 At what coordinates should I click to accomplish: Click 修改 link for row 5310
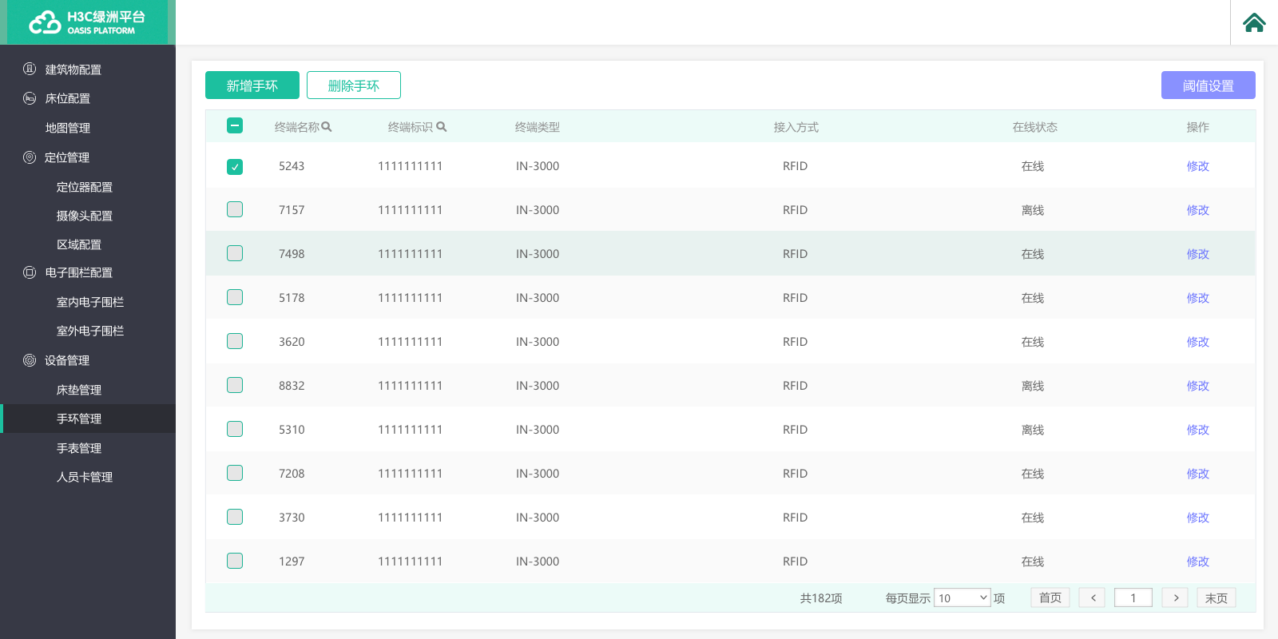tap(1198, 430)
